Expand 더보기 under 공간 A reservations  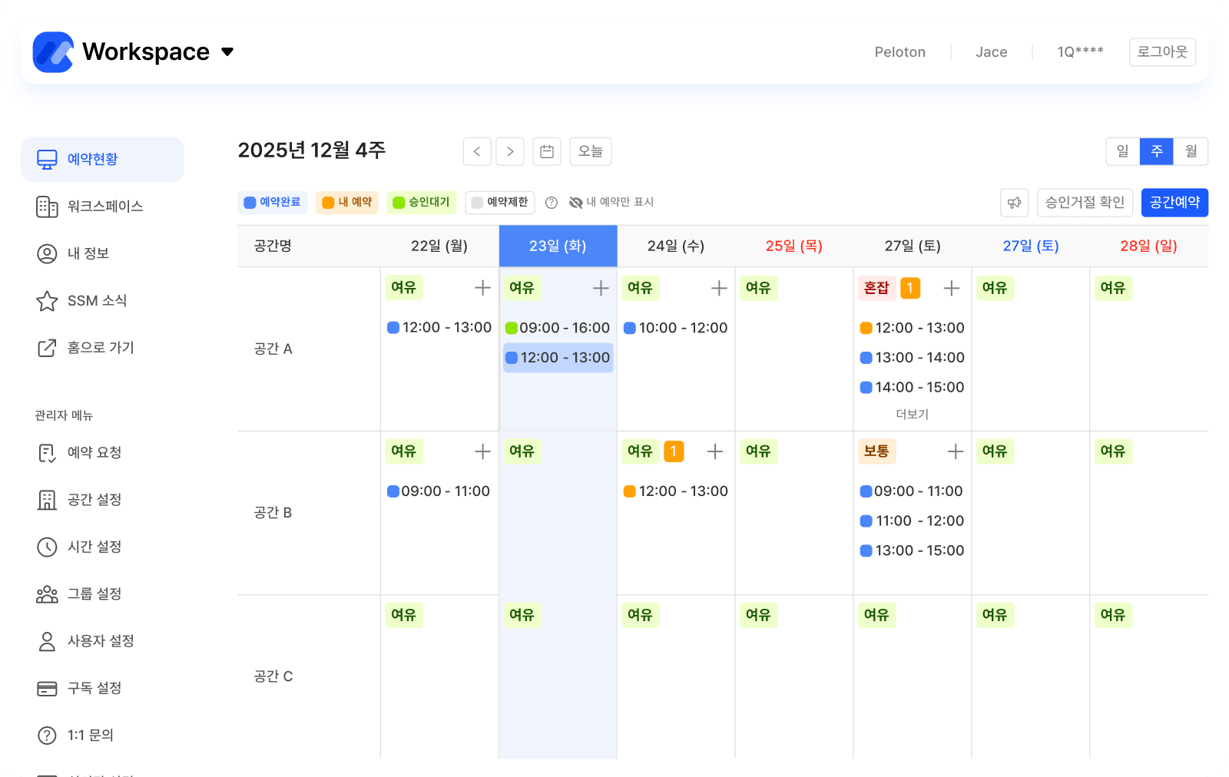[x=912, y=415]
